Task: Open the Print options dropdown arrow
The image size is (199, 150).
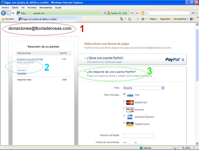Action: coord(147,19)
